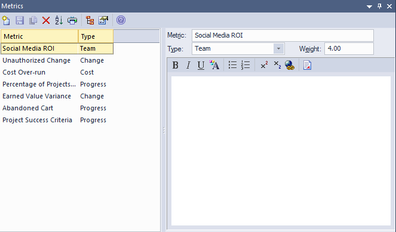Create a new metric with New icon
The width and height of the screenshot is (396, 232).
coord(6,20)
